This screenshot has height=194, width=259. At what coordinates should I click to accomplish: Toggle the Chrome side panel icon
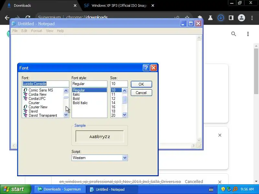(231, 18)
